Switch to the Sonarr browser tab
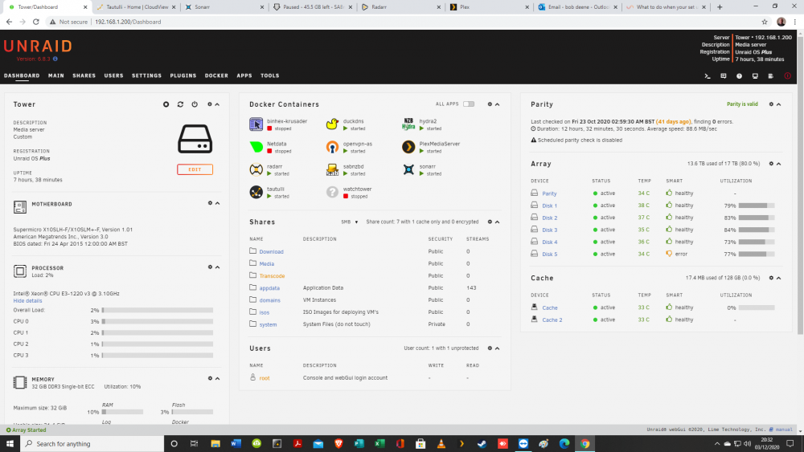This screenshot has width=804, height=452. tap(224, 7)
